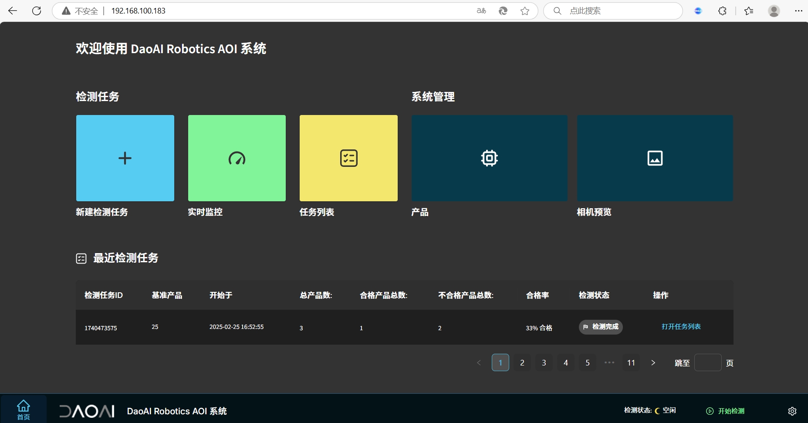Click the 合格率 column header

coord(538,295)
